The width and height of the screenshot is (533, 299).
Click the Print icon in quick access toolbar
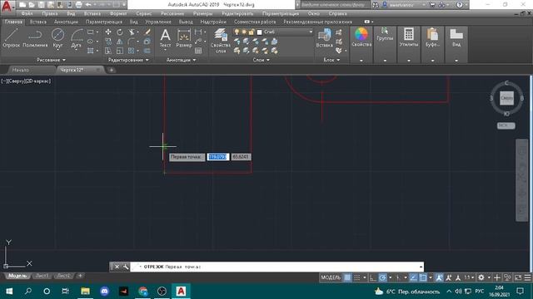click(78, 5)
